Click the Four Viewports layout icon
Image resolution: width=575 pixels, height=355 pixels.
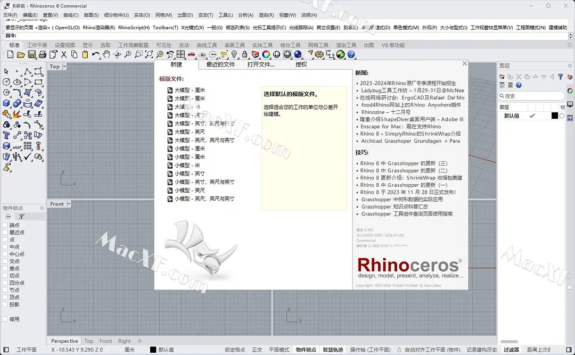click(x=181, y=55)
